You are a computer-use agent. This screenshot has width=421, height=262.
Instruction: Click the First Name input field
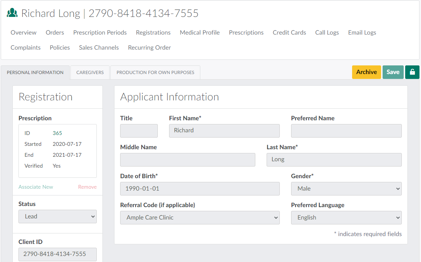tap(224, 131)
